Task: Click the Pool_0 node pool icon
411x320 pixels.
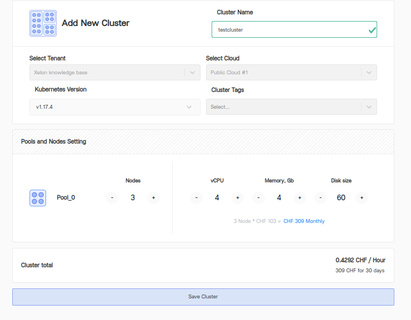Action: pos(38,198)
